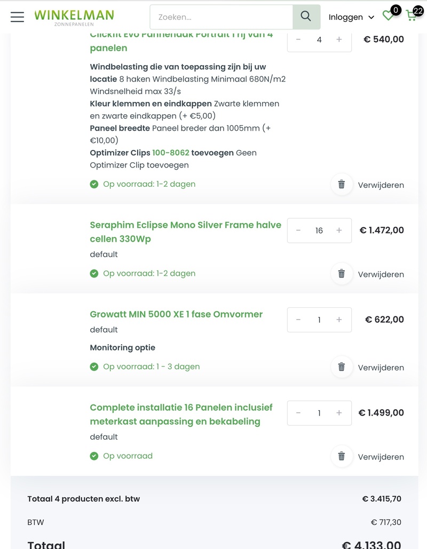Decrease Seraphim Eclipse quantity with minus
Viewport: 427px width, 549px height.
[298, 230]
